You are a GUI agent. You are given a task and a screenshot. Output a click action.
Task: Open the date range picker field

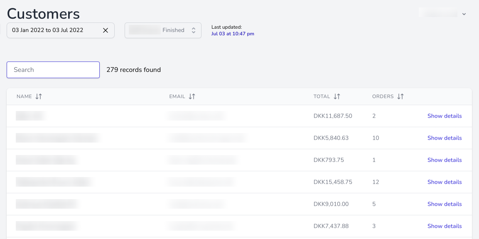(61, 30)
